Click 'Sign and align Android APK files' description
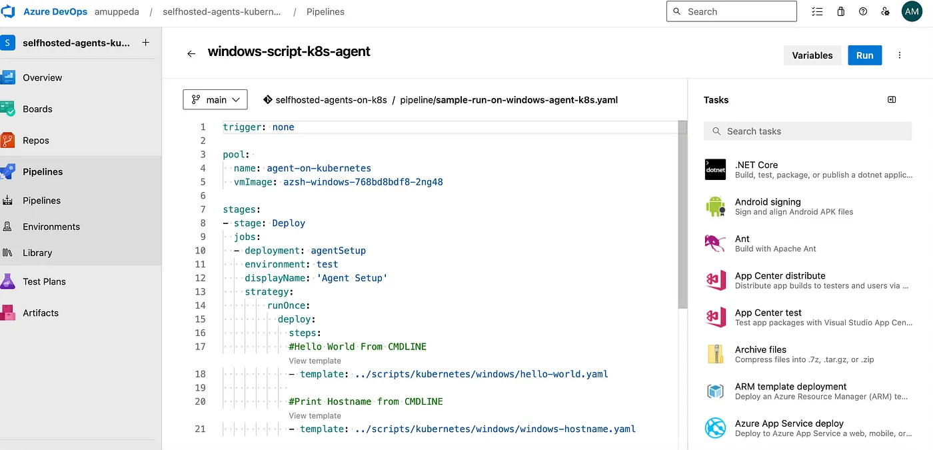This screenshot has height=450, width=933. 794,212
